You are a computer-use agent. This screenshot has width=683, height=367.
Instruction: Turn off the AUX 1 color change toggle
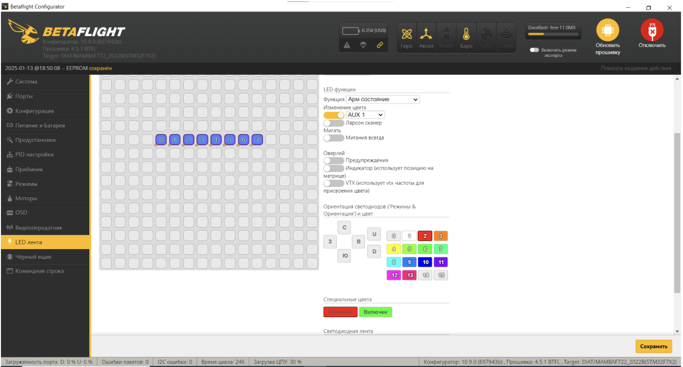pyautogui.click(x=334, y=115)
